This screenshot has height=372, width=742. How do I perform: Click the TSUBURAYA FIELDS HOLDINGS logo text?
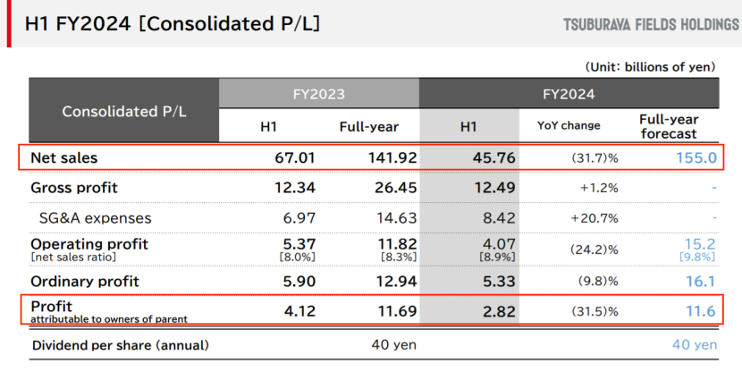[x=651, y=24]
